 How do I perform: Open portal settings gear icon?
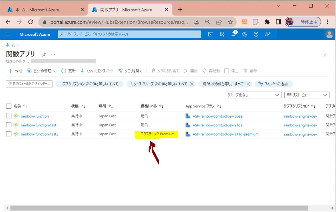point(245,34)
